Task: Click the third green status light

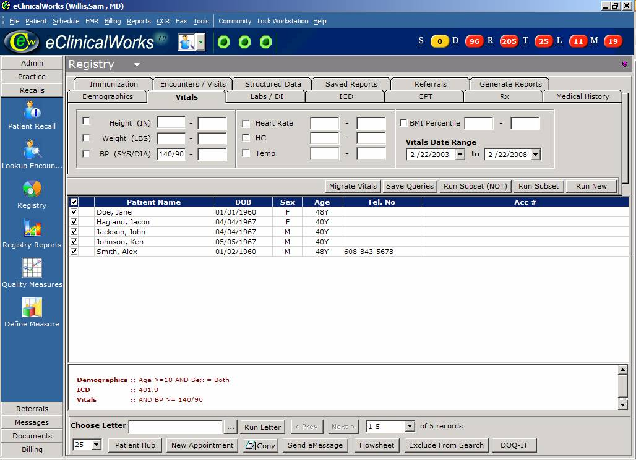Action: (265, 42)
